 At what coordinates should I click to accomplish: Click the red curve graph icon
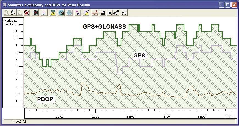pyautogui.click(x=95, y=13)
